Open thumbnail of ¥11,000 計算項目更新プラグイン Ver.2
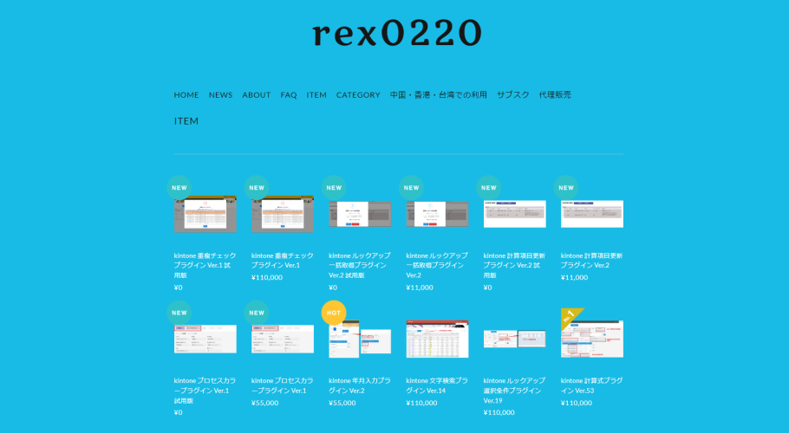This screenshot has width=789, height=433. [592, 214]
